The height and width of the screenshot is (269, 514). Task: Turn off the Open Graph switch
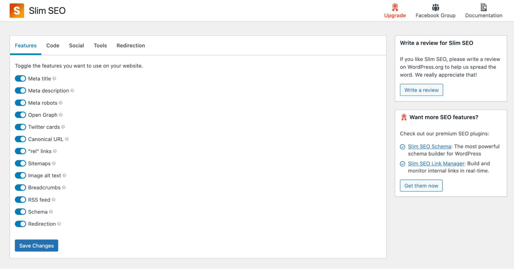tap(20, 115)
